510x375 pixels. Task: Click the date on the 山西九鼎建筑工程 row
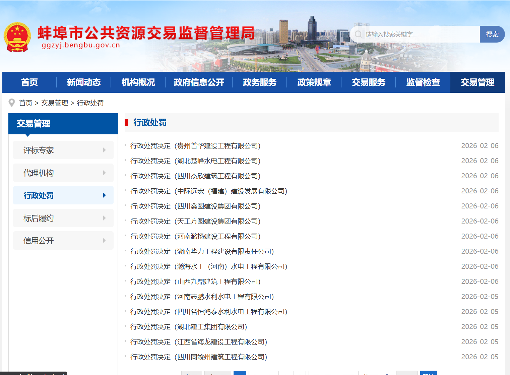click(x=480, y=282)
